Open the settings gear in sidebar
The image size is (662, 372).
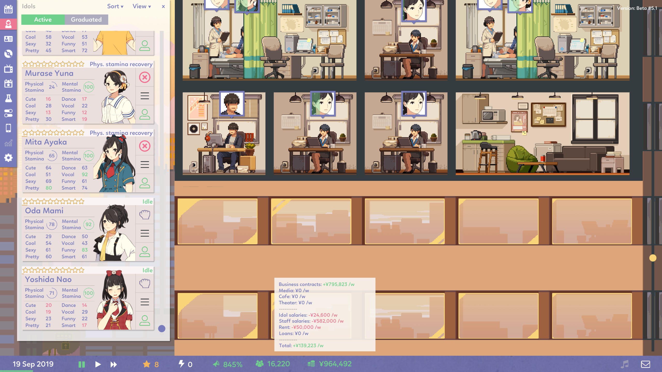(x=8, y=158)
